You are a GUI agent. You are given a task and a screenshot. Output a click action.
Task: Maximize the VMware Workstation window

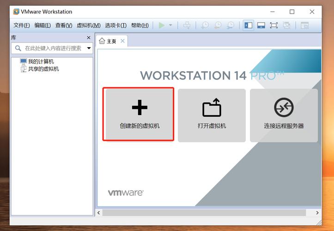(x=292, y=12)
